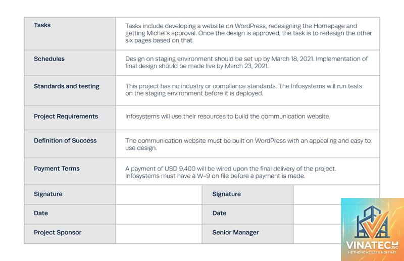Click the Tasks row label
The width and height of the screenshot is (404, 261).
[x=42, y=25]
